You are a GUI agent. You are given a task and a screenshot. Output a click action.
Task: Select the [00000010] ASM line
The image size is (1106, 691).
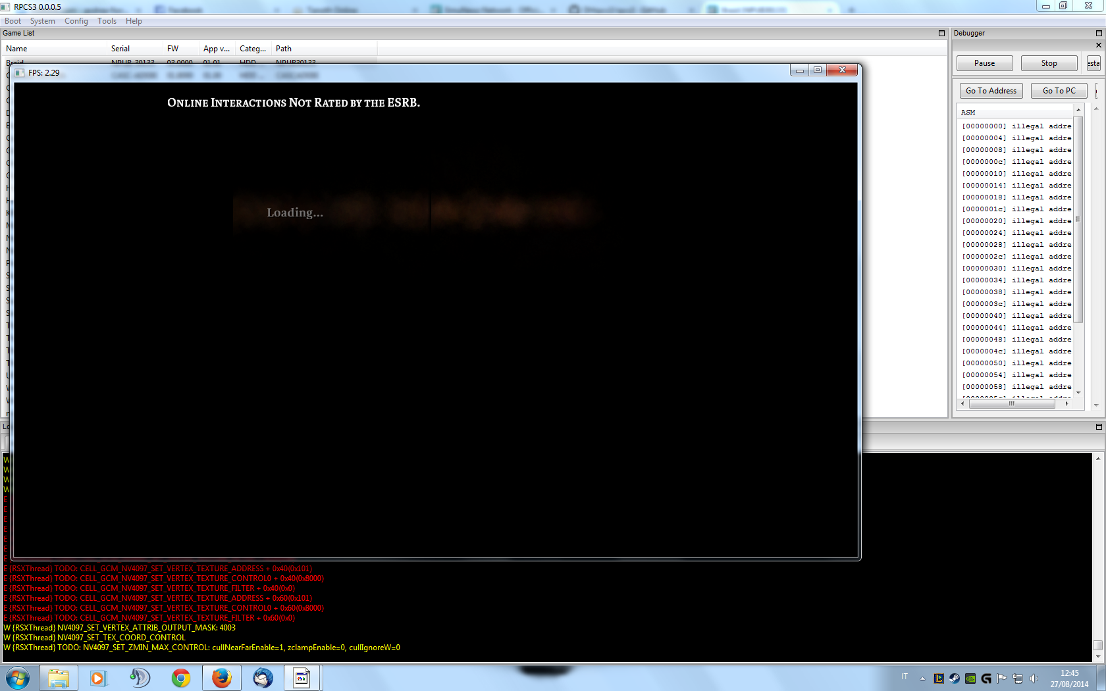point(1016,174)
